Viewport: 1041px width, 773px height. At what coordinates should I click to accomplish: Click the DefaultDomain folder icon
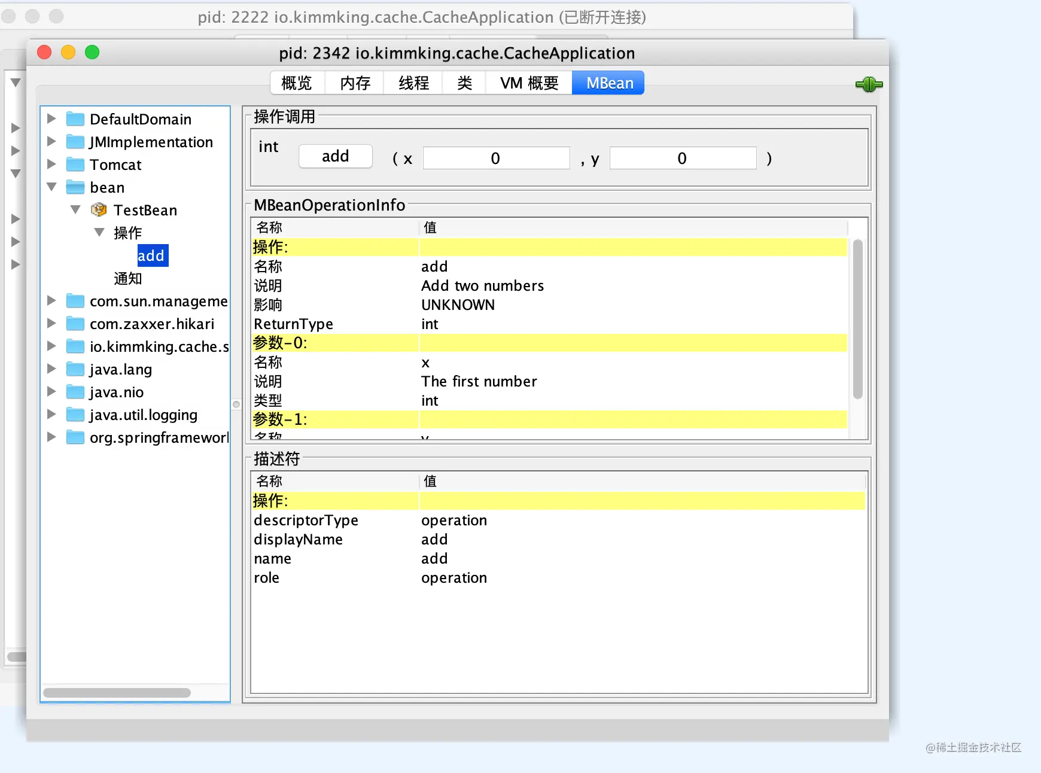coord(75,119)
